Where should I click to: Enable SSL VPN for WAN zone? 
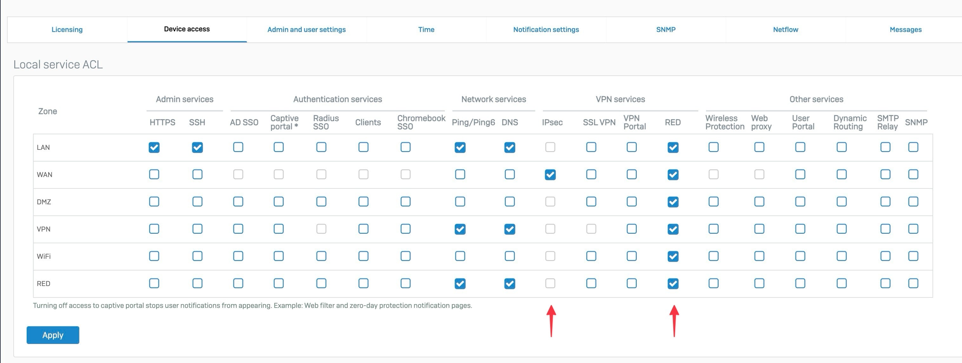tap(591, 175)
